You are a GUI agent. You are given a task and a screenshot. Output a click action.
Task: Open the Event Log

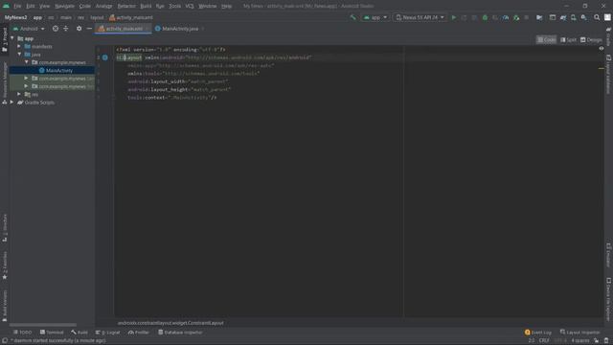pos(538,333)
